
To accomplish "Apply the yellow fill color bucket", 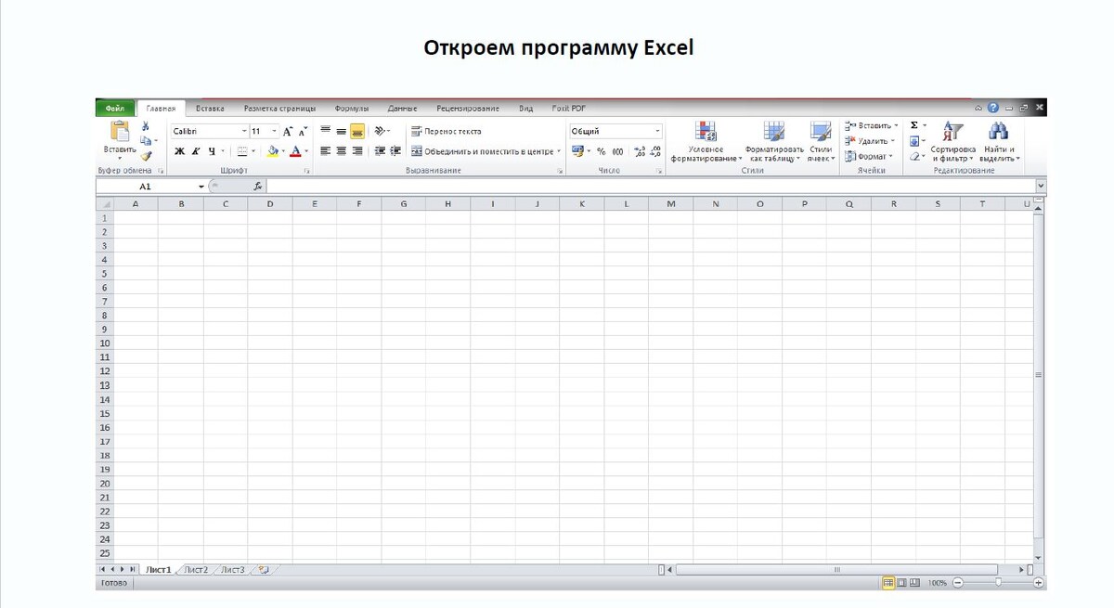I will [x=272, y=151].
